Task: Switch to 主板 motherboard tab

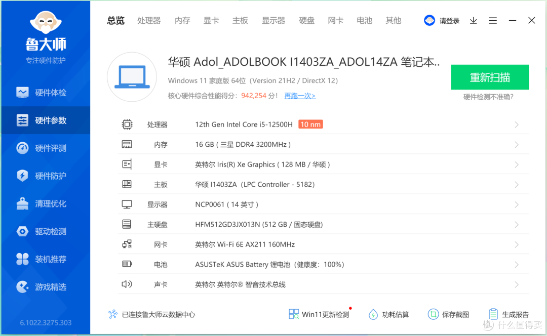Action: 241,21
